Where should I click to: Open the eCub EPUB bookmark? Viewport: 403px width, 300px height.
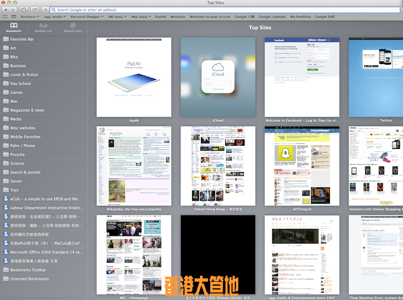coord(44,199)
